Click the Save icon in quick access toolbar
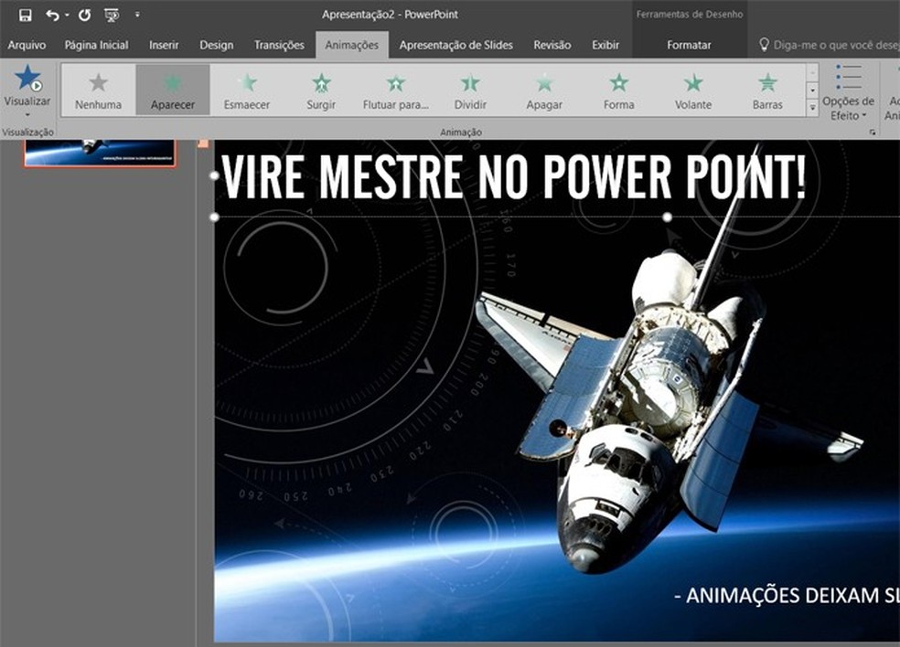This screenshot has width=900, height=647. point(25,15)
